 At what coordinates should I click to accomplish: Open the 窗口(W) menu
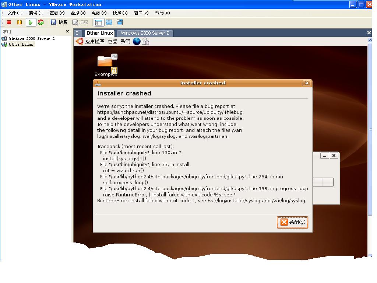[141, 13]
